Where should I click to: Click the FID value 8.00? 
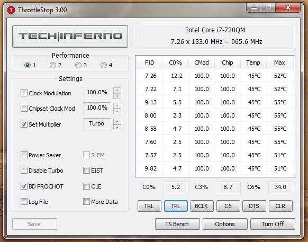coord(151,115)
